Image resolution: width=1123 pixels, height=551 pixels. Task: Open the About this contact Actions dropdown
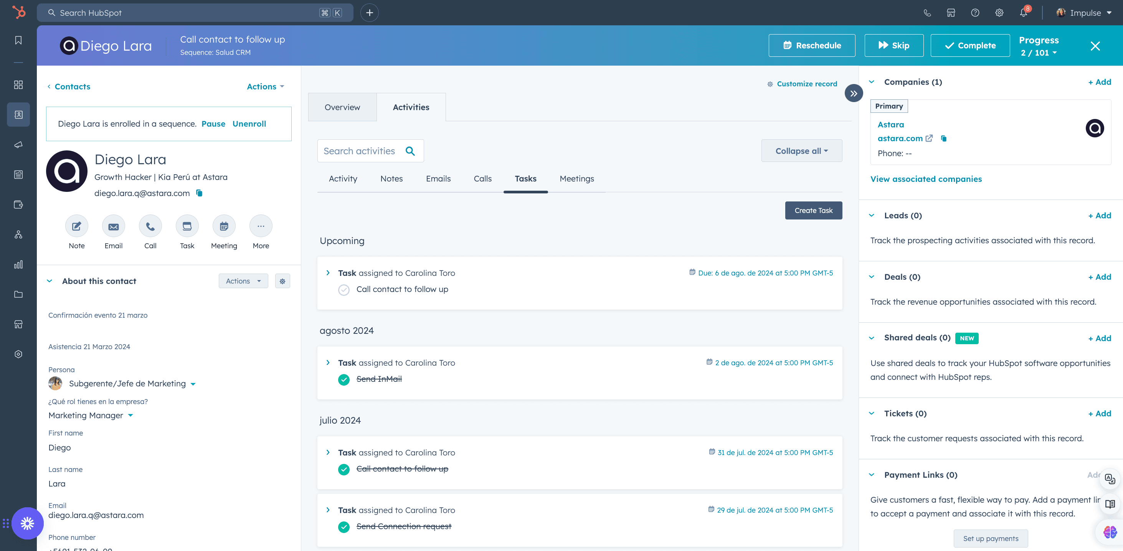pos(243,281)
